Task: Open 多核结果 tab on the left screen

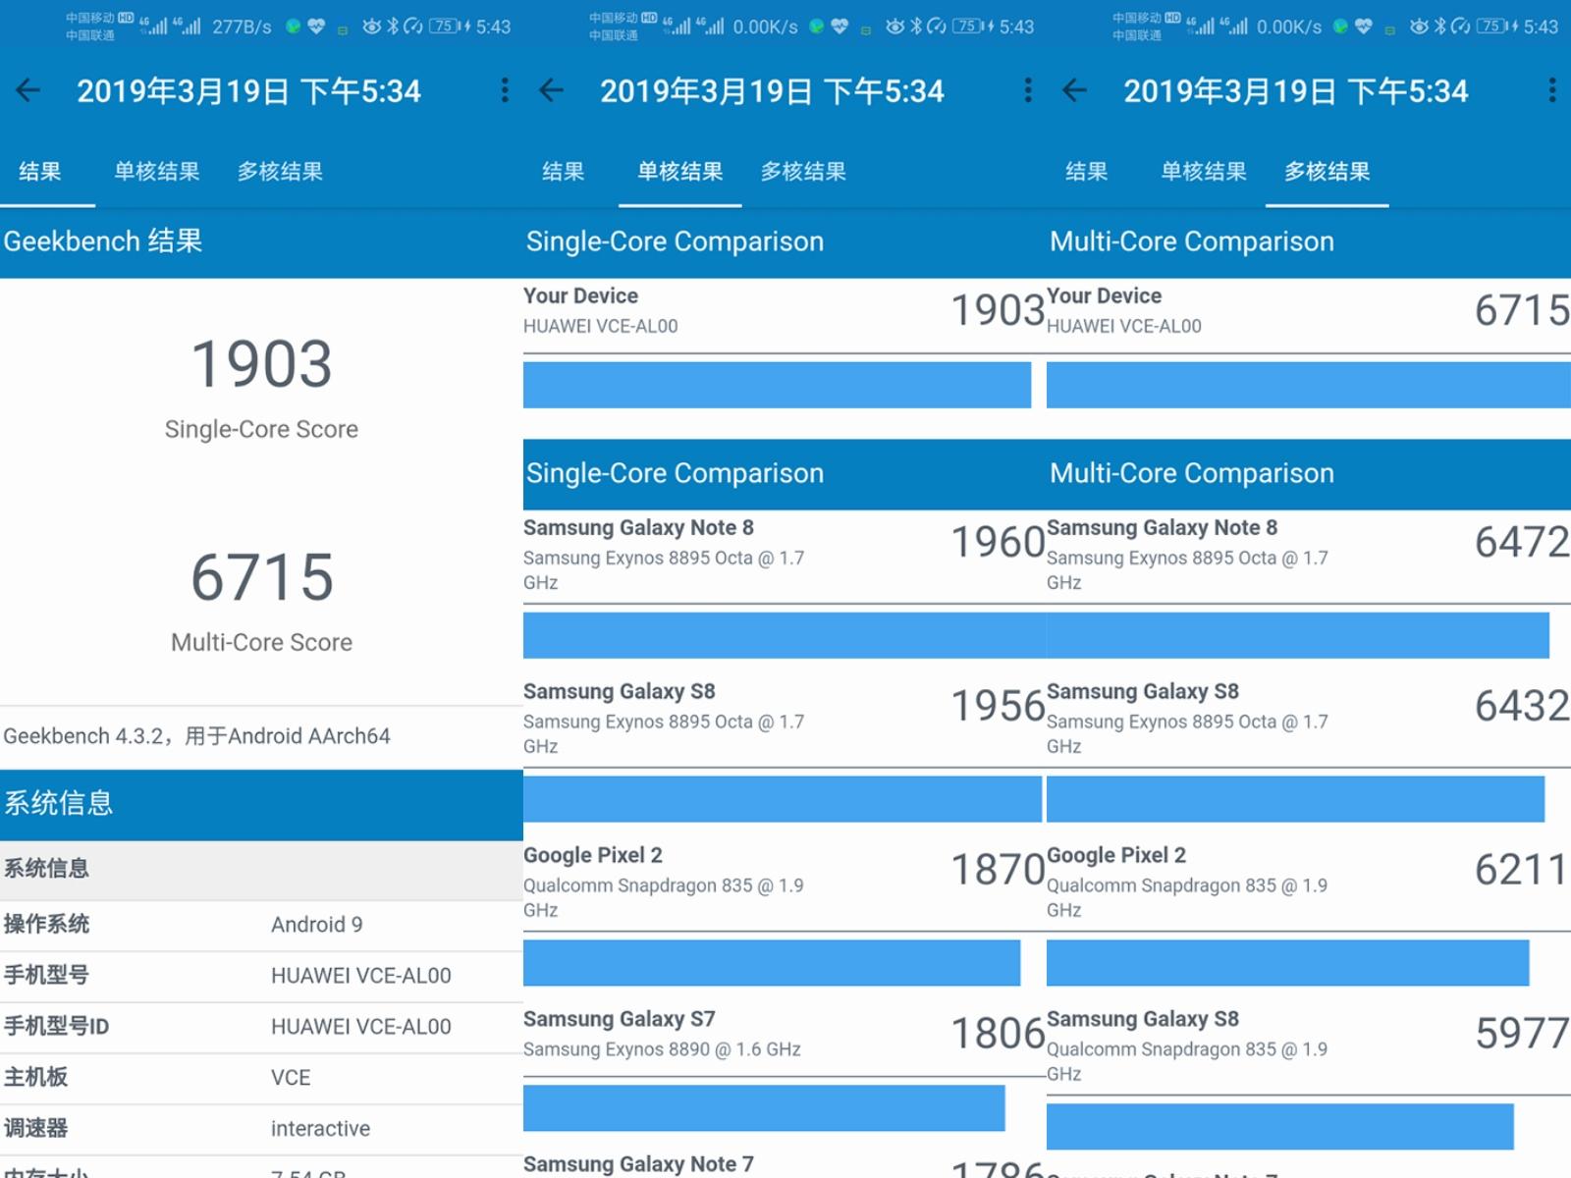Action: (280, 172)
